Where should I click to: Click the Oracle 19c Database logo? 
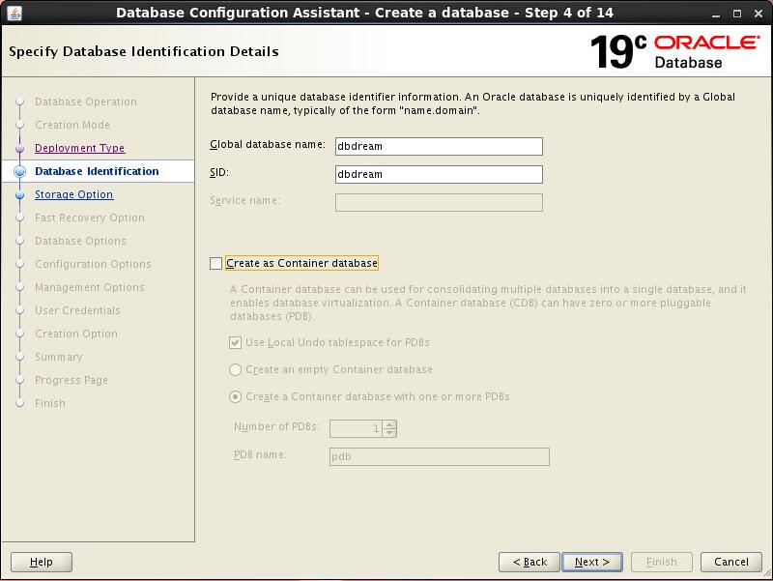(675, 51)
